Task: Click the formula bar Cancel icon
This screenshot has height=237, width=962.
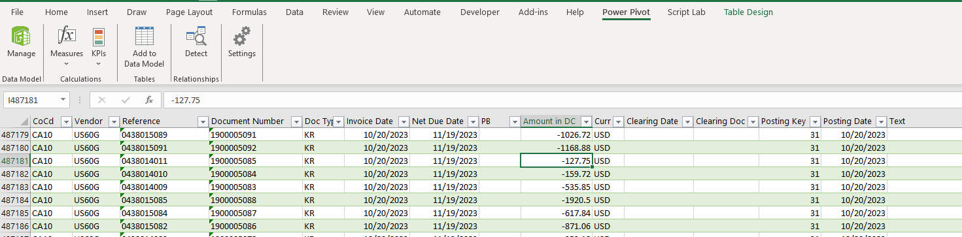Action: 102,100
